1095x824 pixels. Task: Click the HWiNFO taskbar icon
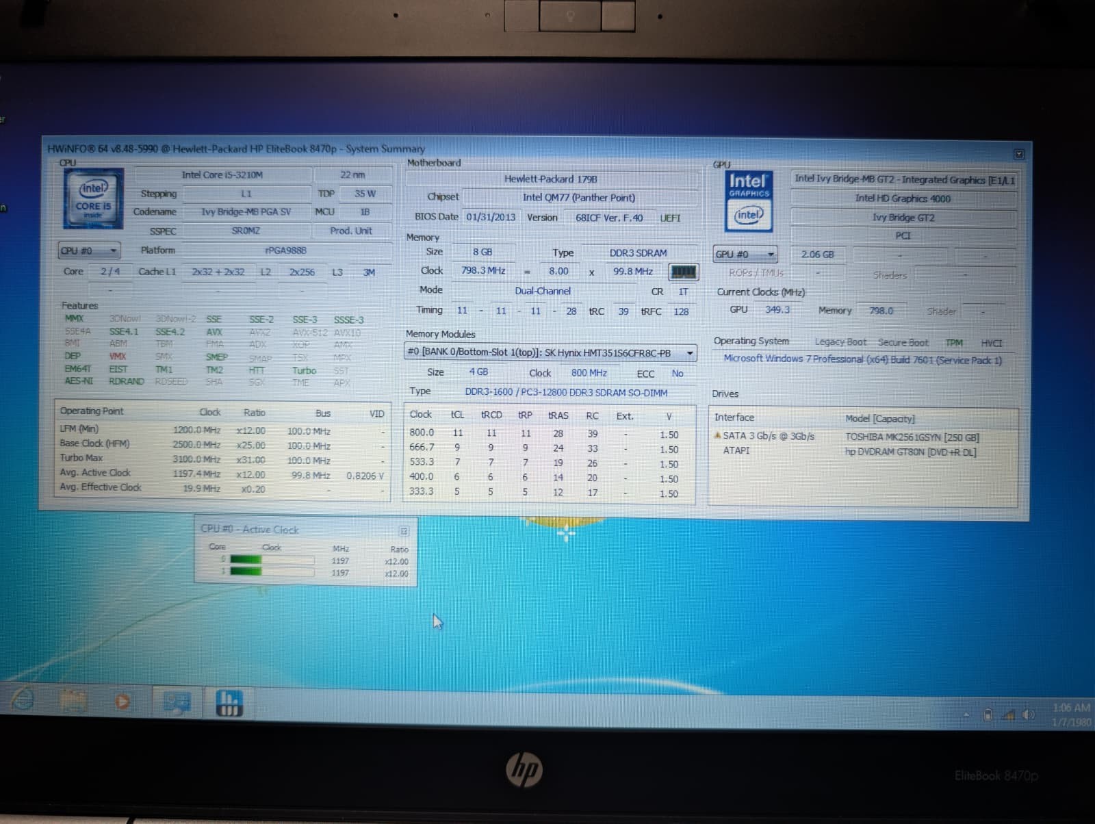click(x=229, y=703)
